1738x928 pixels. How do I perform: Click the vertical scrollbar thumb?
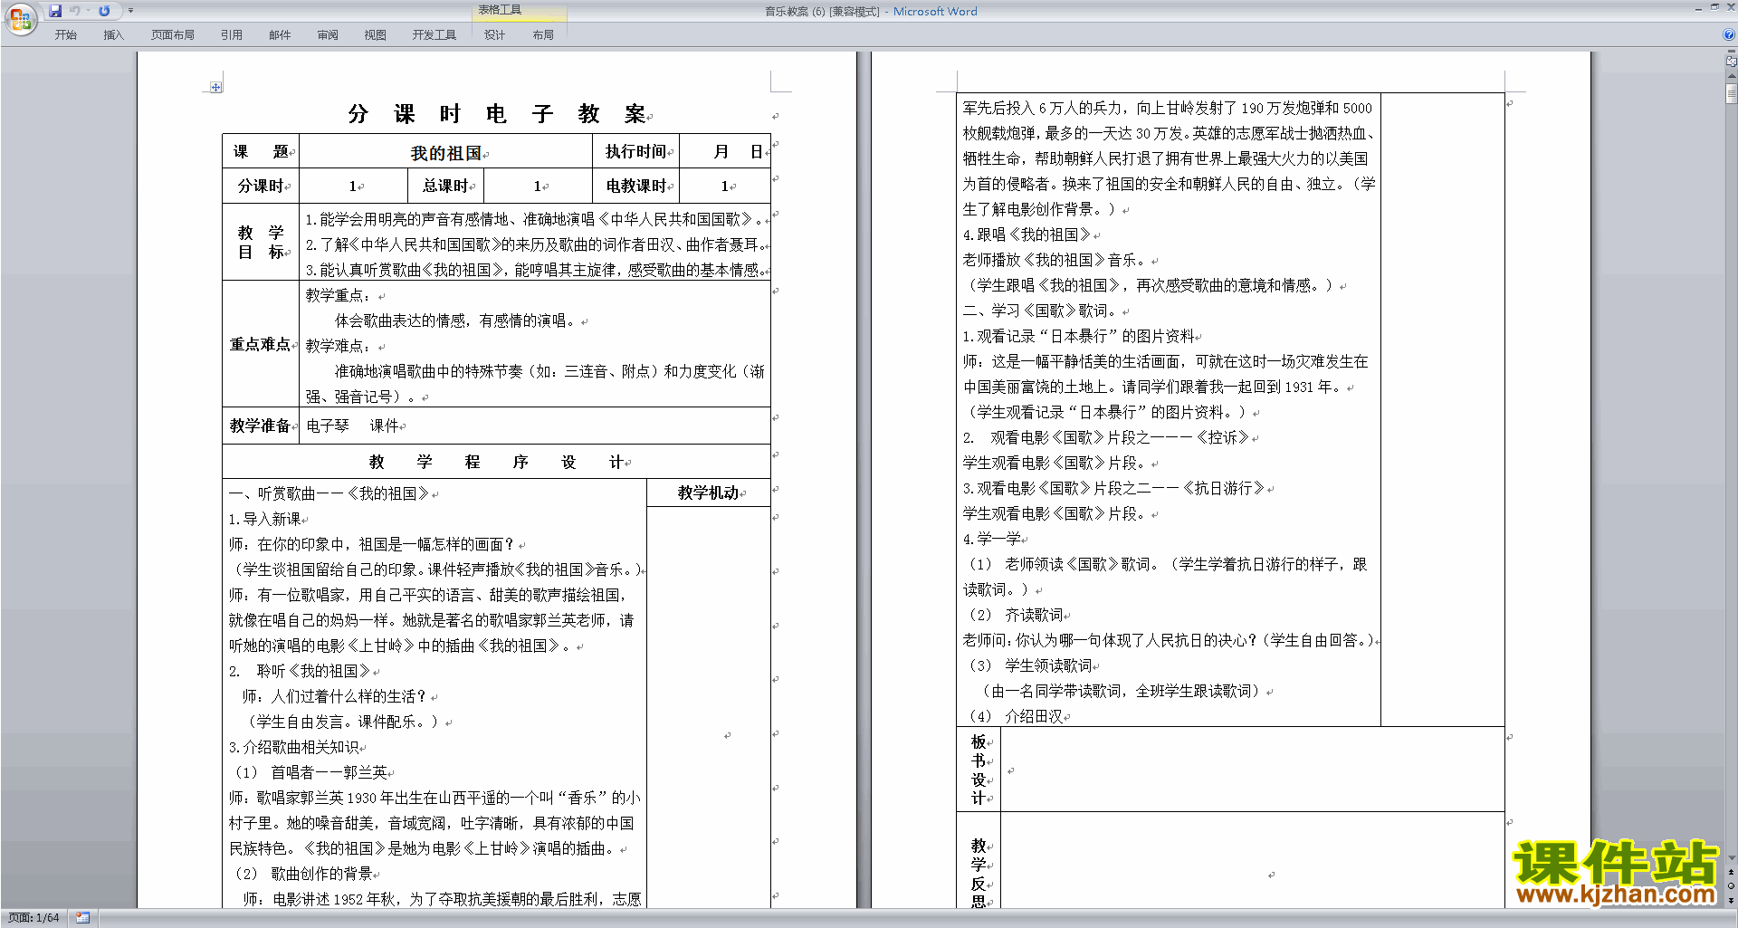[x=1731, y=94]
